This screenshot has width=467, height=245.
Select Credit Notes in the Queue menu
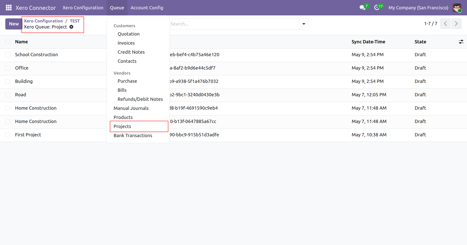point(131,52)
